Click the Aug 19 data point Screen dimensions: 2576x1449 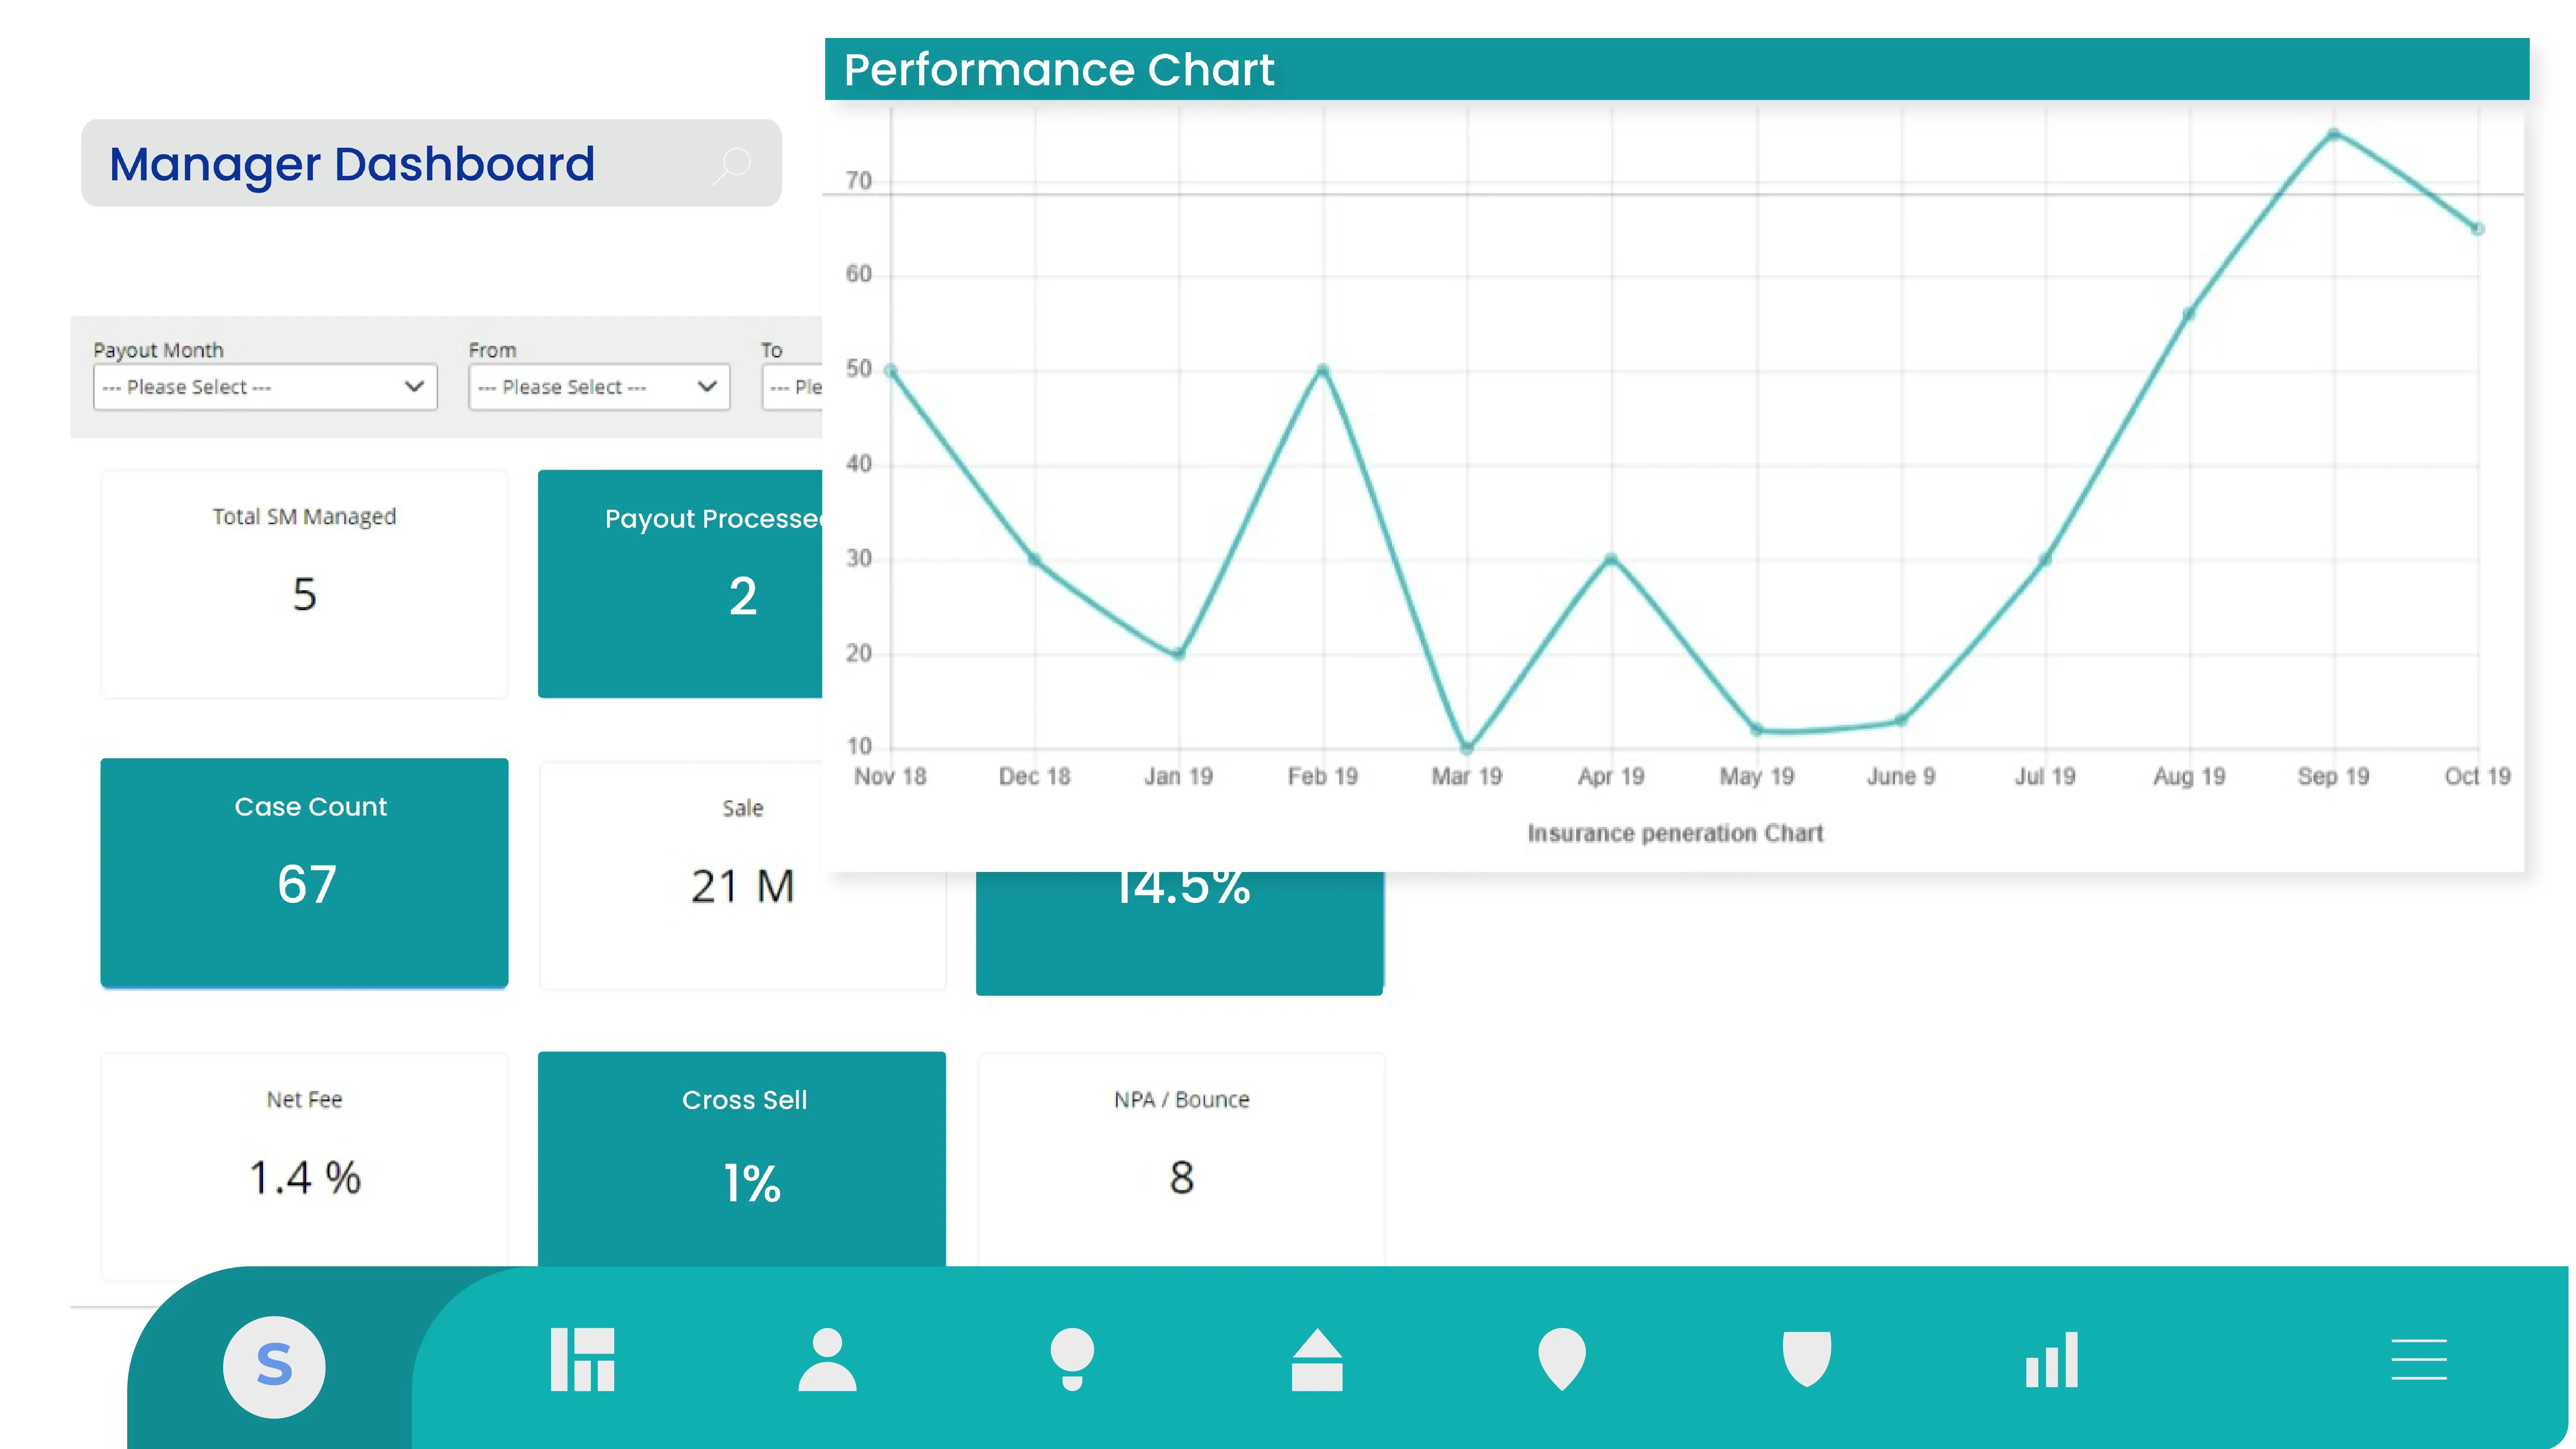tap(2189, 314)
